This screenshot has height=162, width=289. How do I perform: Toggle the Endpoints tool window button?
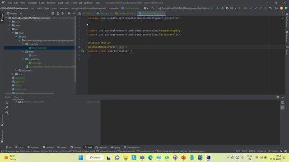(x=101, y=148)
